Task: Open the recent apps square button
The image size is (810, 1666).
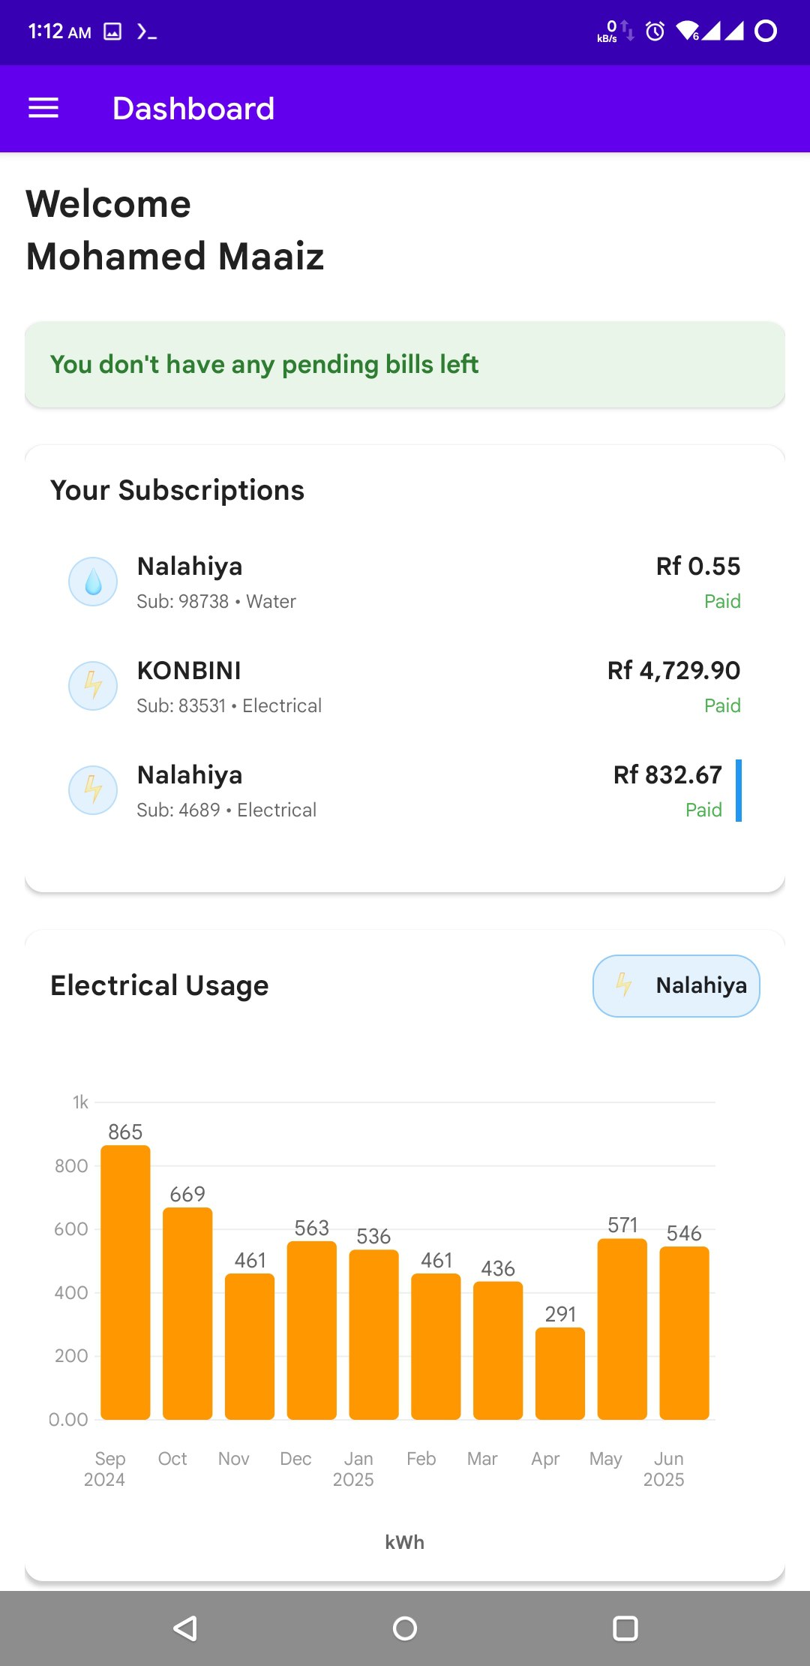Action: click(x=625, y=1628)
